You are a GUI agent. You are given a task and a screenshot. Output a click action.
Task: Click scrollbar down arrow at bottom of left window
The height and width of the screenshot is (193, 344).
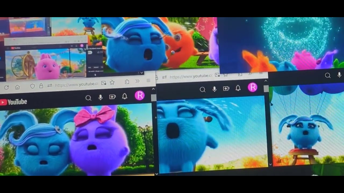pos(157,174)
